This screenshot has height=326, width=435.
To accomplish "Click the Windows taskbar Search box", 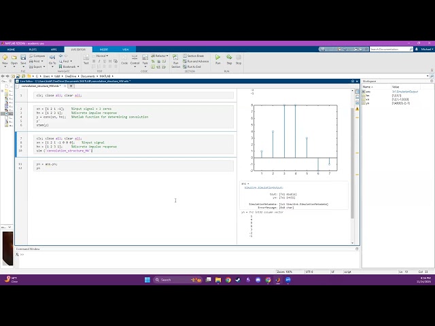I will [177, 280].
